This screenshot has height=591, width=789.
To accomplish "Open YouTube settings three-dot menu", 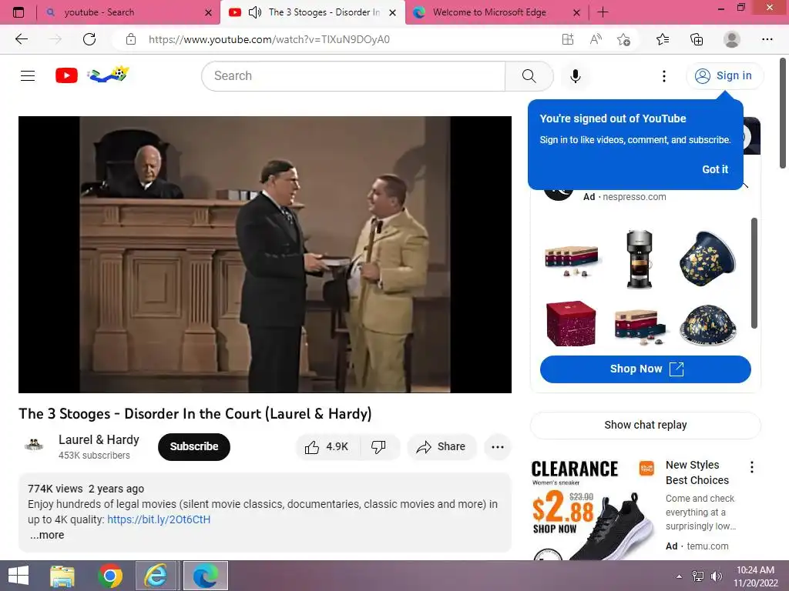I will (663, 76).
